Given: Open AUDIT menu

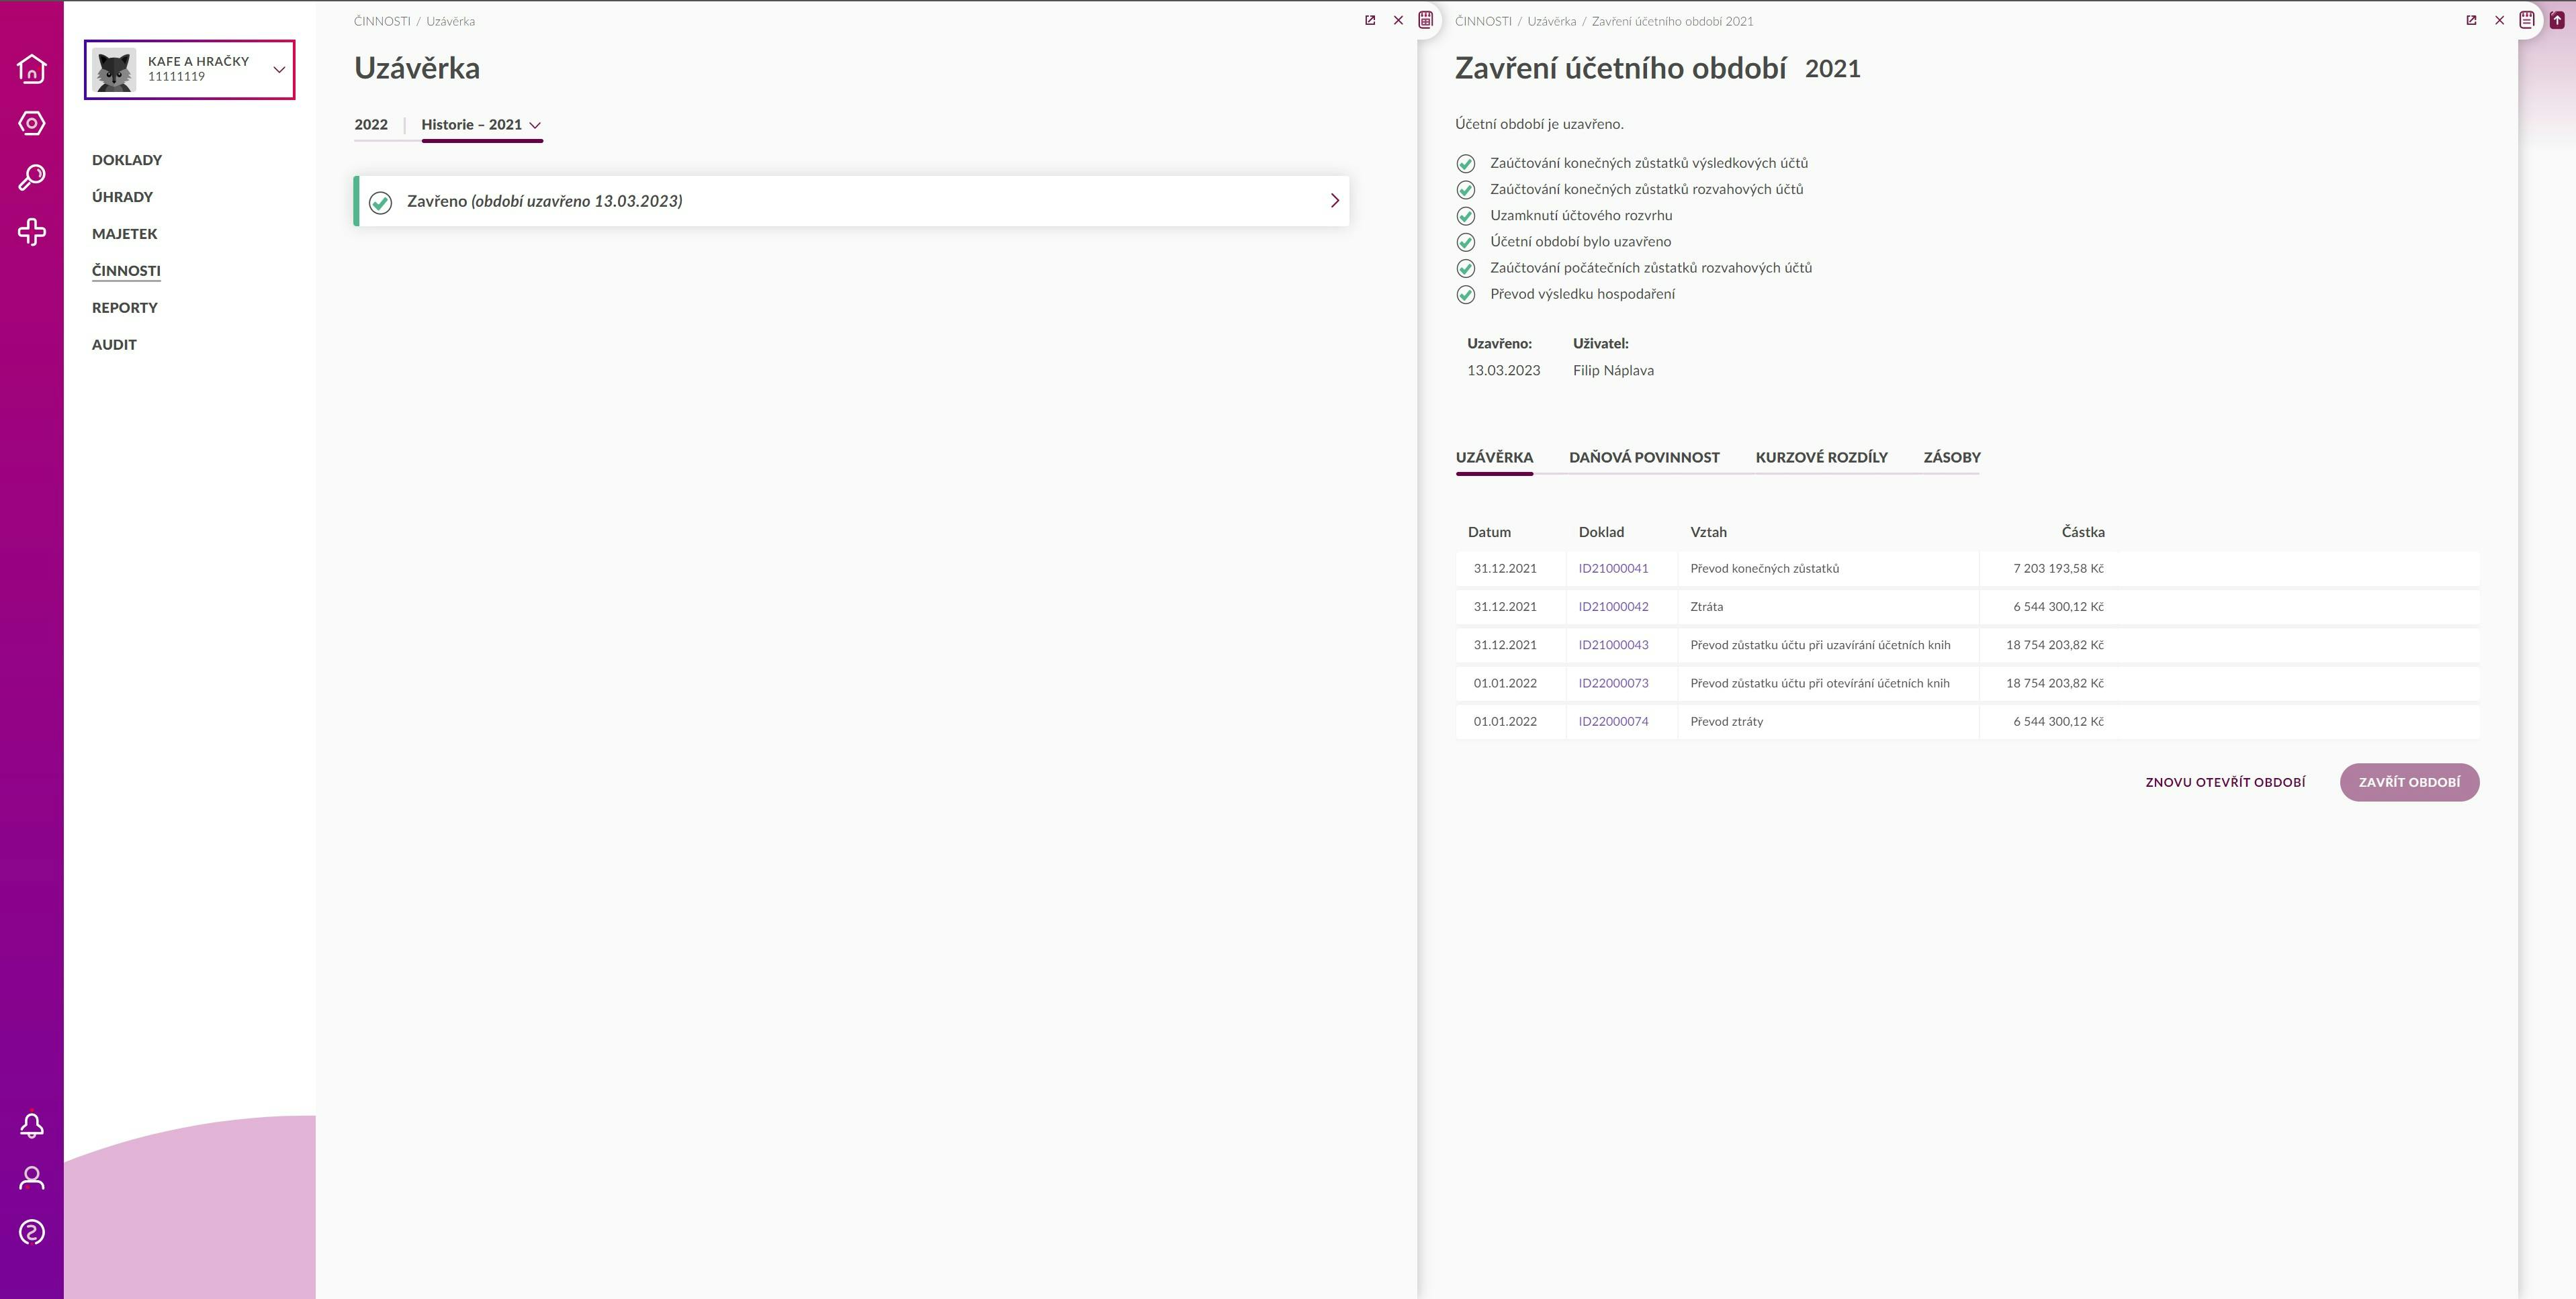Looking at the screenshot, I should (114, 345).
